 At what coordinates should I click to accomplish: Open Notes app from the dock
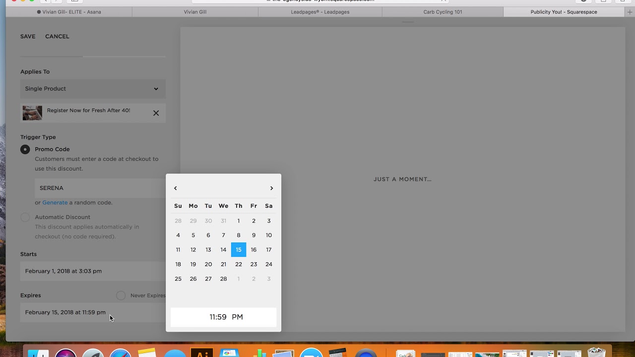pyautogui.click(x=147, y=353)
